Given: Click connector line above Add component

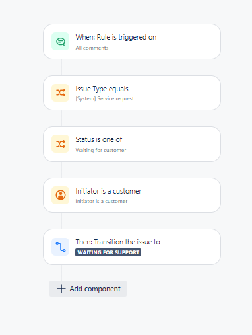Looking at the screenshot, I should tap(61, 273).
